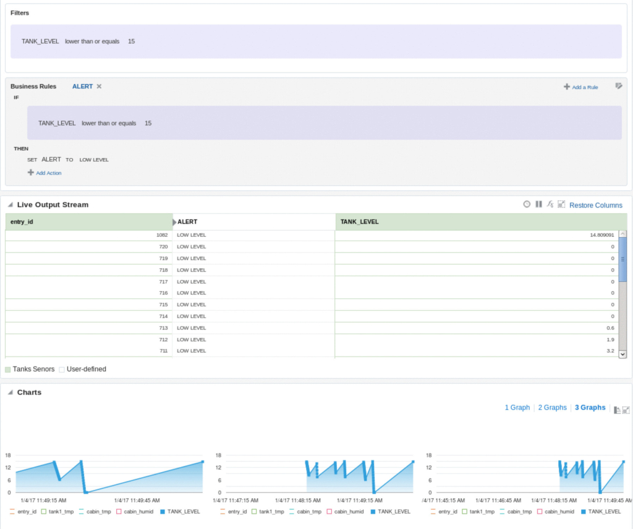Click the LOW LEVEL value in the THEN action
This screenshot has height=529, width=633.
pyautogui.click(x=94, y=160)
